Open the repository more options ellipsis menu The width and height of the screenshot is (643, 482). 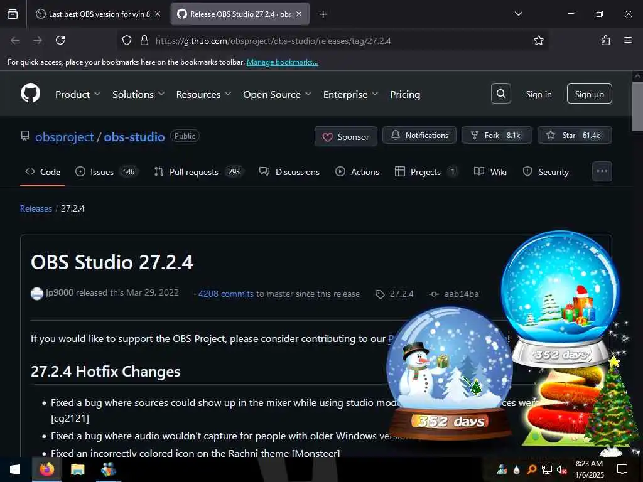[x=602, y=171]
